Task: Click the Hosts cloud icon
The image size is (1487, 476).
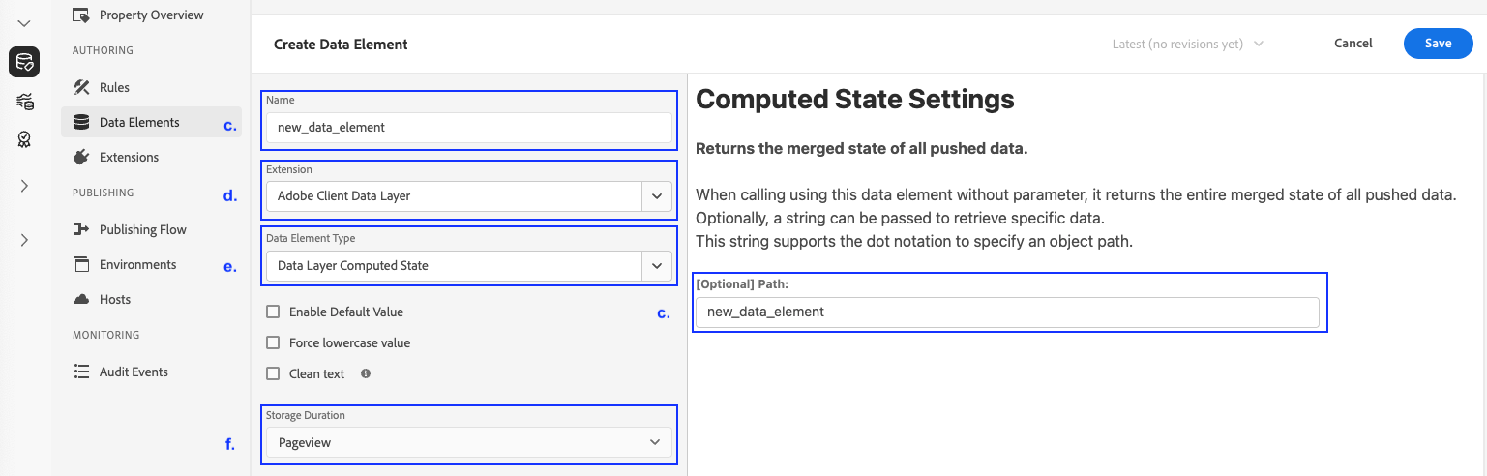Action: (81, 299)
